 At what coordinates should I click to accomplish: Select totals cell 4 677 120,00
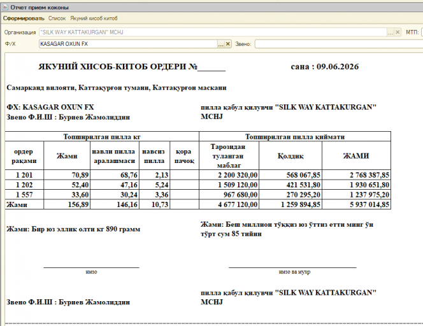(x=229, y=204)
